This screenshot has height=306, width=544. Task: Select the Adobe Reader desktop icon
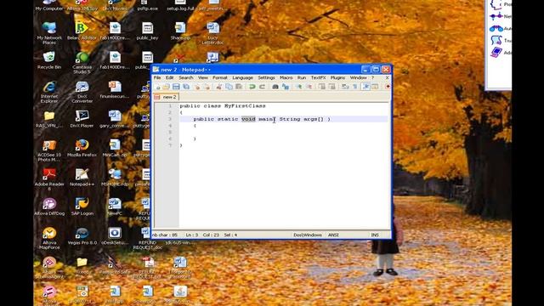(x=49, y=179)
